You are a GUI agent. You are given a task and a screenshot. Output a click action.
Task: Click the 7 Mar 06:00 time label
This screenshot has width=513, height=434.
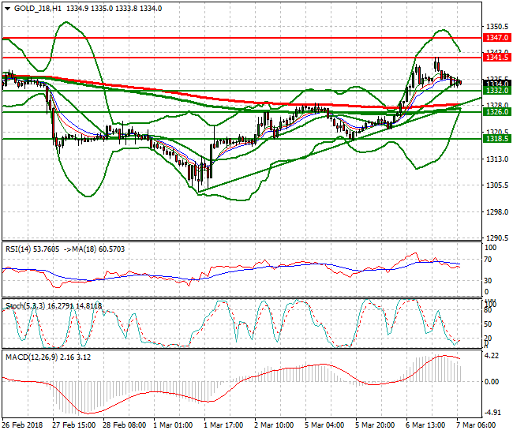(x=476, y=425)
